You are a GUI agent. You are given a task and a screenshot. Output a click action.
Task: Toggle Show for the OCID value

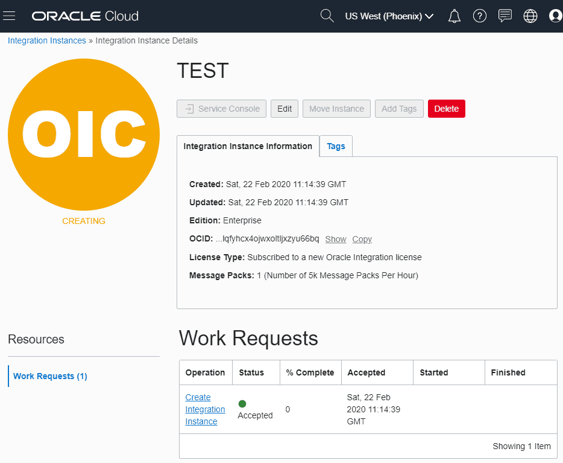335,239
